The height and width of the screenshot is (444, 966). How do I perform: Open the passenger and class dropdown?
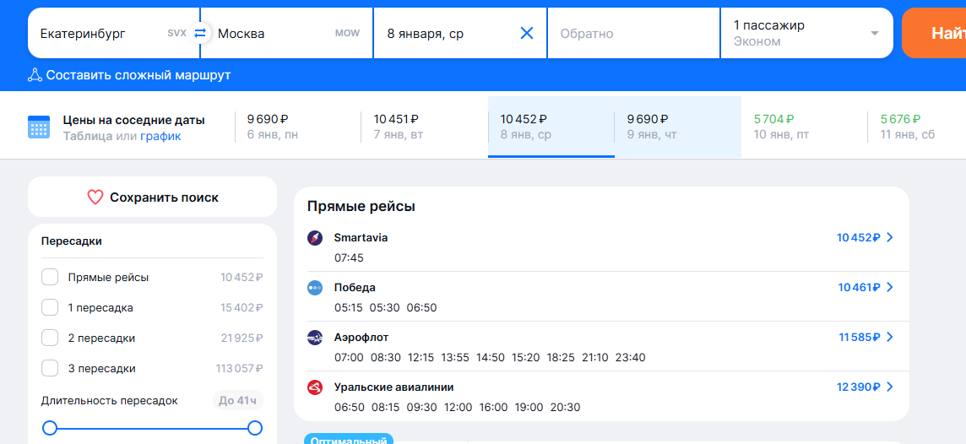coord(807,33)
